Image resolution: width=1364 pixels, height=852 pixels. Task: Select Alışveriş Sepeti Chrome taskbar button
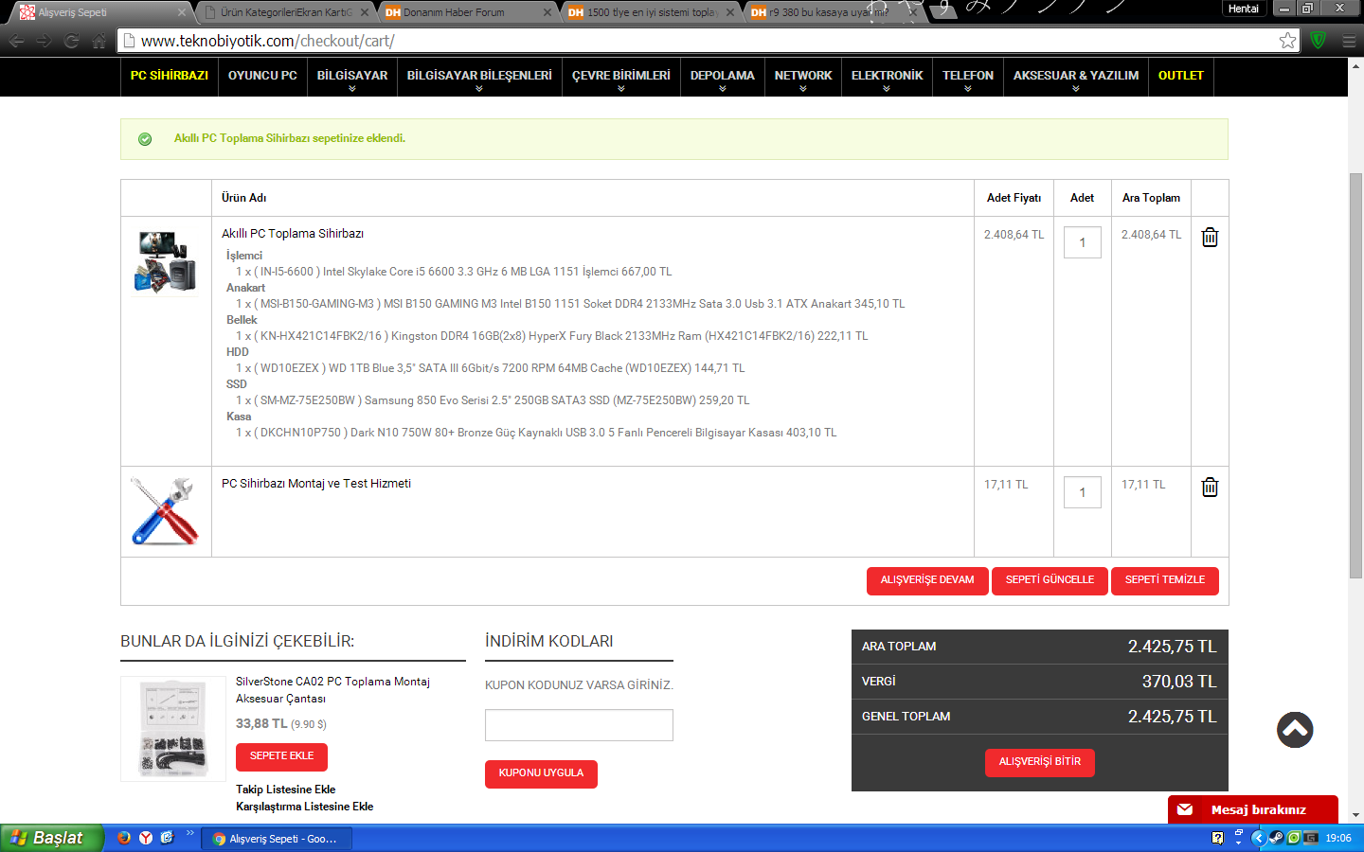(x=277, y=839)
